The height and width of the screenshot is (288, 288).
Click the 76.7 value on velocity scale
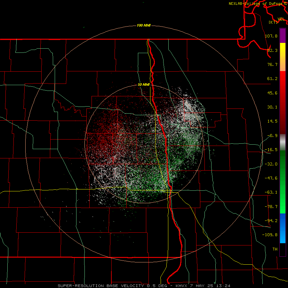(x=272, y=64)
